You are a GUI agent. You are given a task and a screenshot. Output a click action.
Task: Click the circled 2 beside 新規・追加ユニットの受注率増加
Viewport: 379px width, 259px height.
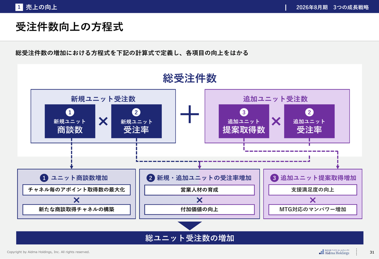click(x=150, y=178)
